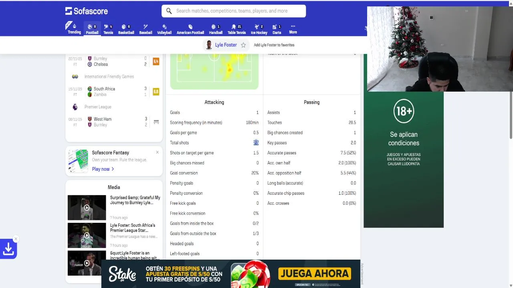Open the Basketball tab
The width and height of the screenshot is (513, 288).
(126, 29)
